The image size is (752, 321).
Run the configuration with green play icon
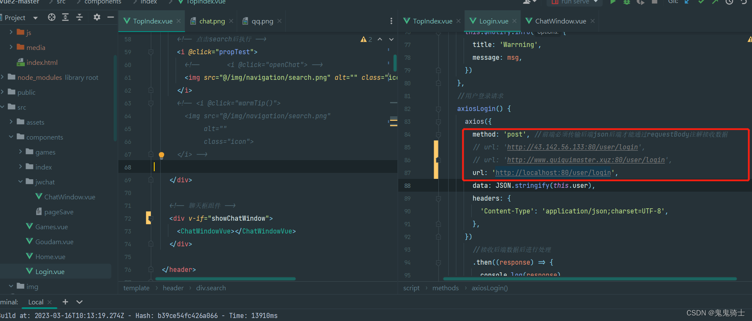point(613,2)
